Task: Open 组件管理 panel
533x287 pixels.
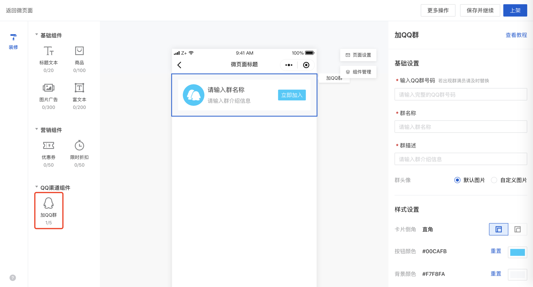Action: click(x=358, y=72)
